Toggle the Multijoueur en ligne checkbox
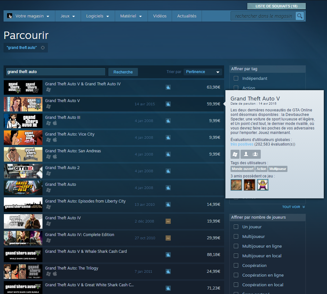 tap(236, 246)
